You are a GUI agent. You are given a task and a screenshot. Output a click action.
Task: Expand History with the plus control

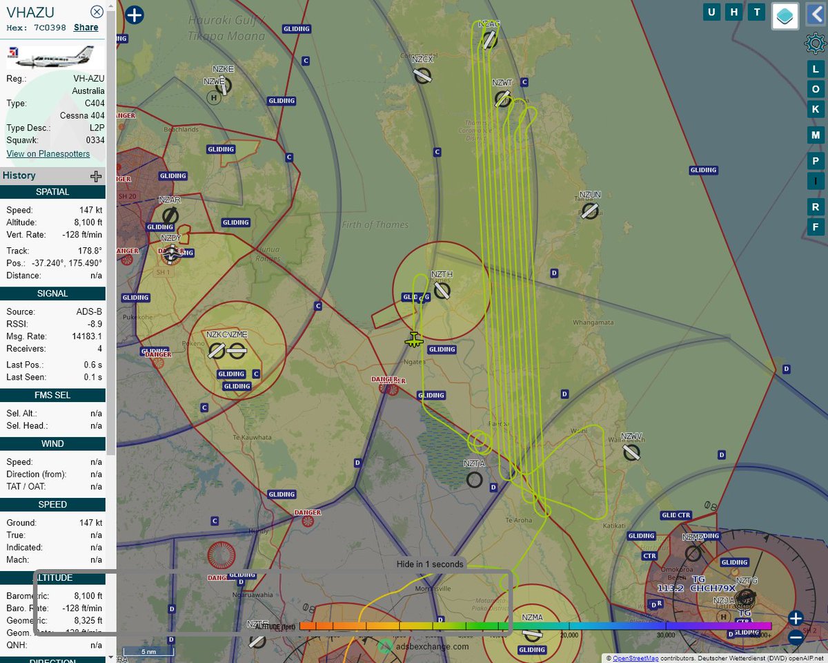pyautogui.click(x=96, y=175)
